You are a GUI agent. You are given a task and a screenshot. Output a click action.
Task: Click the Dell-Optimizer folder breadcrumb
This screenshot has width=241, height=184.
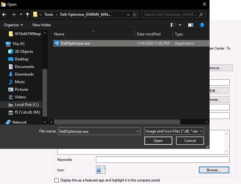[85, 14]
